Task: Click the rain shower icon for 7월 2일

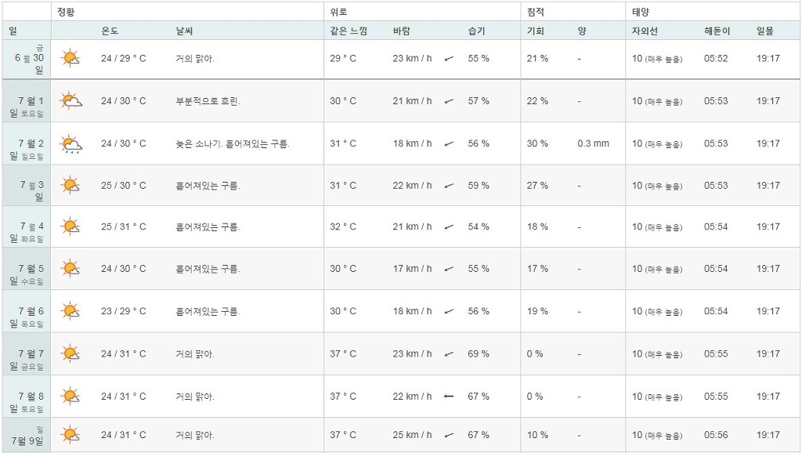Action: (x=70, y=144)
